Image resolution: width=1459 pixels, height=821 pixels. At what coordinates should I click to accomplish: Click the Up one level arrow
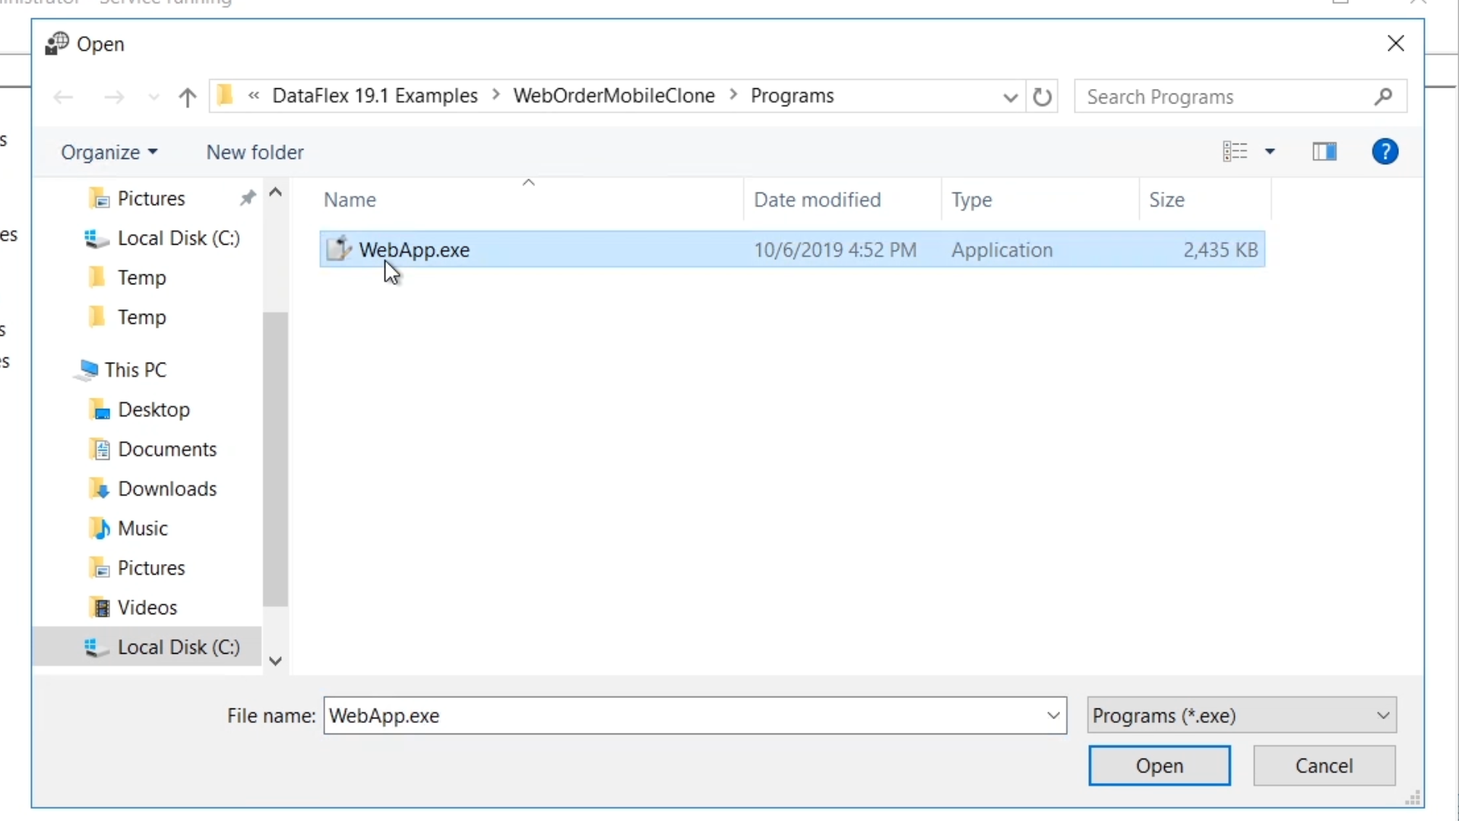coord(187,97)
